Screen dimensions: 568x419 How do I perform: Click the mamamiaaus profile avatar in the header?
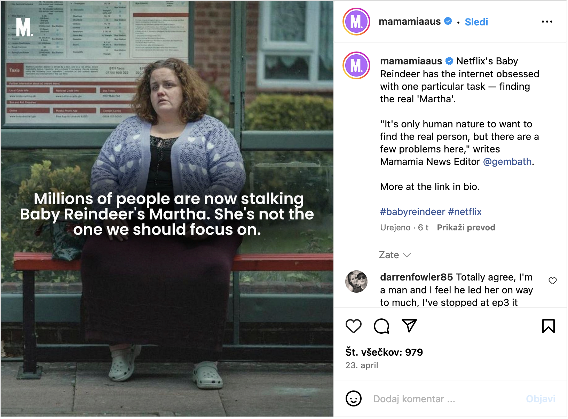356,22
